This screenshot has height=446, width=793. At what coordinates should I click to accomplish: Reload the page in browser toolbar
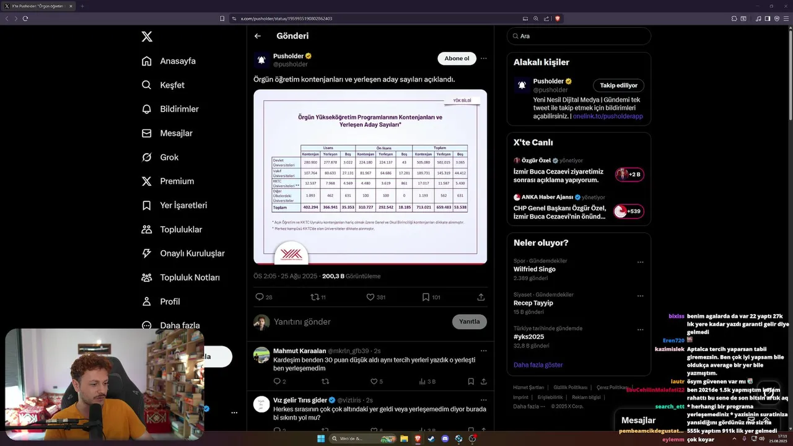(x=25, y=19)
